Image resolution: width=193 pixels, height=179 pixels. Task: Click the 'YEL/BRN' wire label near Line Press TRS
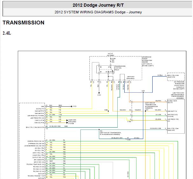coord(158,119)
